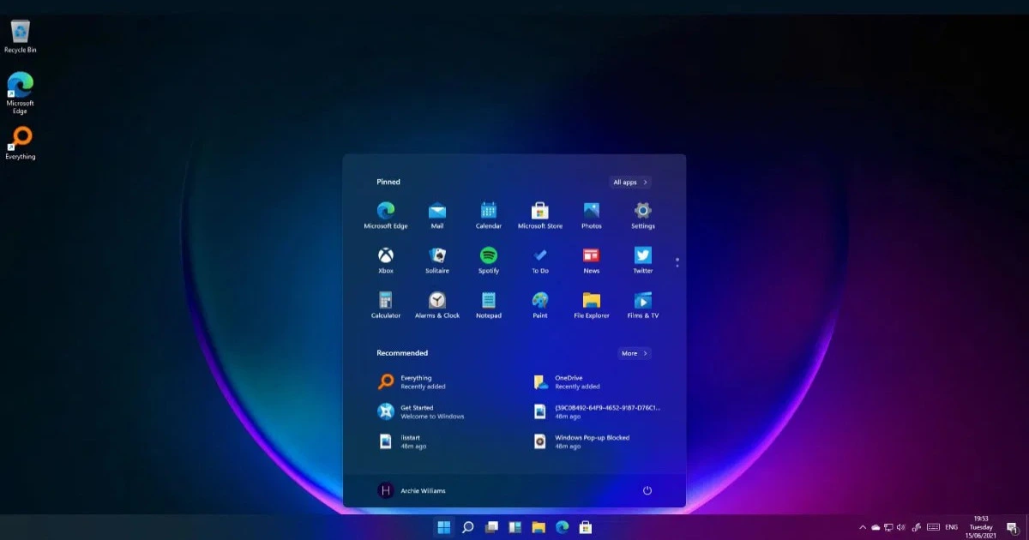1029x540 pixels.
Task: Switch the ENG input language
Action: tap(952, 527)
